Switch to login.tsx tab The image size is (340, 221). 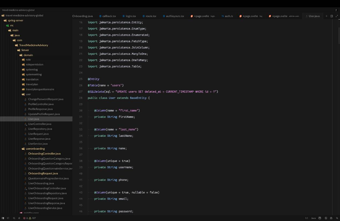[x=131, y=16]
